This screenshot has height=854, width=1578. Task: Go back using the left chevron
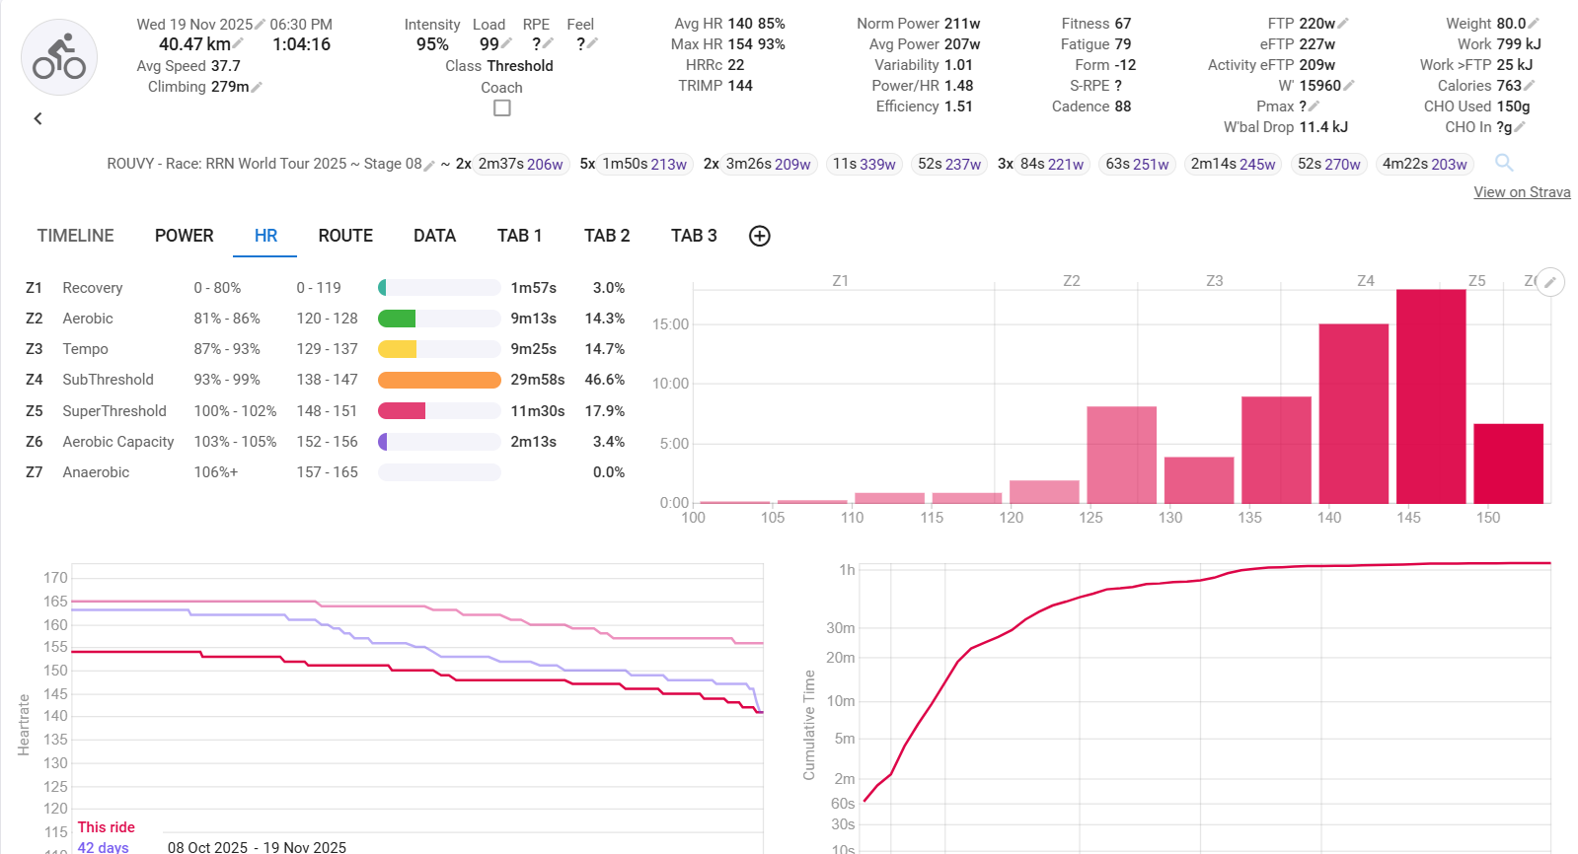(38, 118)
